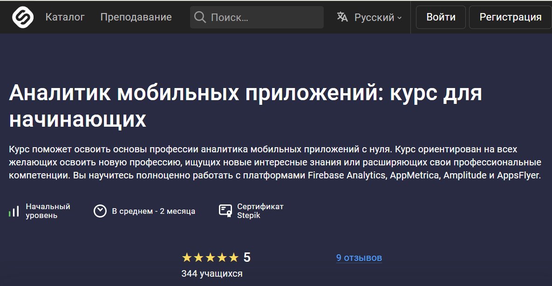Go to the Преподавание section
The width and height of the screenshot is (552, 286).
click(136, 17)
